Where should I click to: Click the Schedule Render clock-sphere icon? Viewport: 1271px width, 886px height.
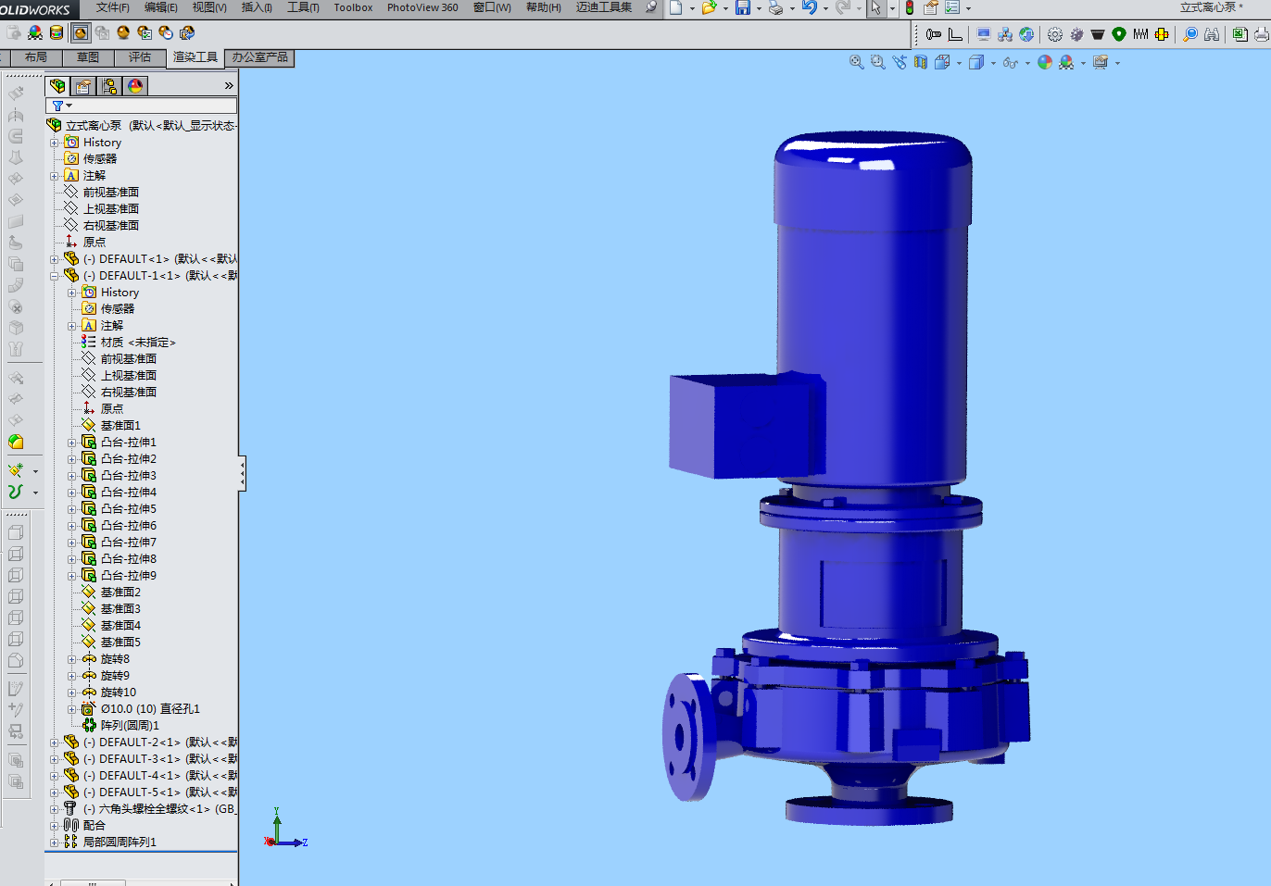tap(166, 32)
